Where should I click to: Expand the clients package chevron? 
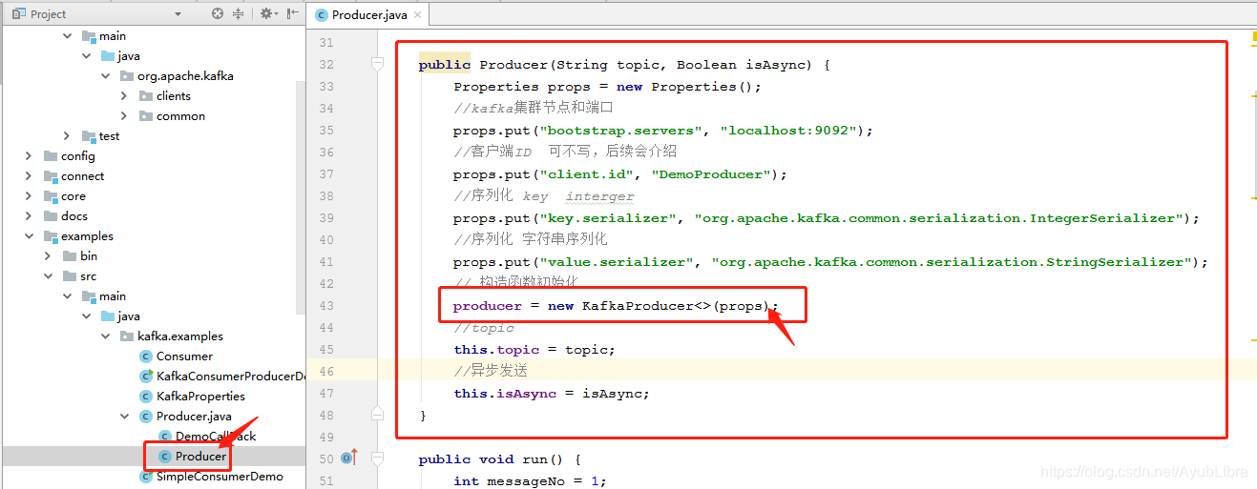[x=126, y=96]
